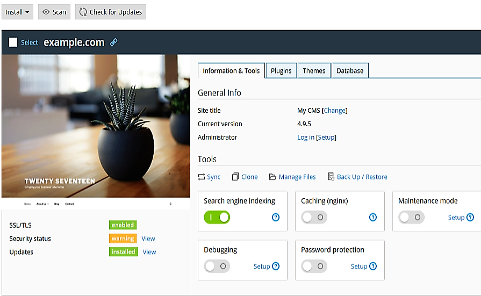Screen dimensions: 481x296
Task: Click the Back Up / Restore icon
Action: pos(331,177)
